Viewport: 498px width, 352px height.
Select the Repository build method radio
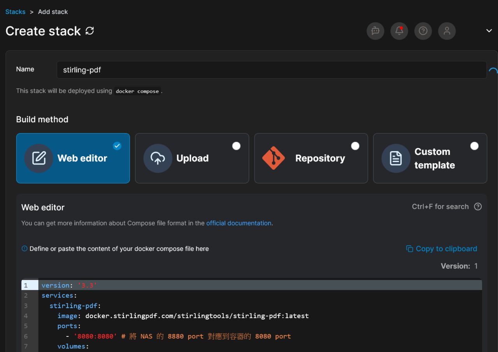click(355, 146)
